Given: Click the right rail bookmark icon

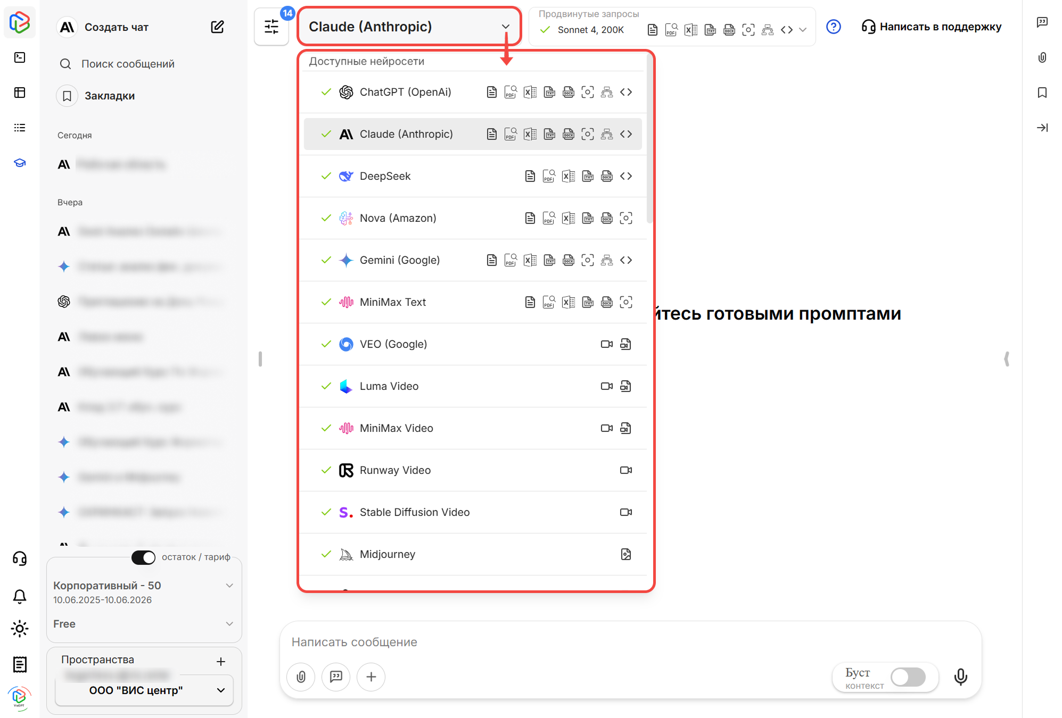Looking at the screenshot, I should [x=1042, y=93].
